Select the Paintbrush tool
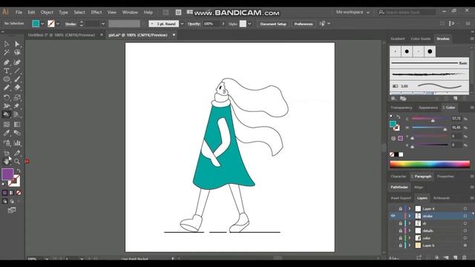475x267 pixels. (17, 79)
